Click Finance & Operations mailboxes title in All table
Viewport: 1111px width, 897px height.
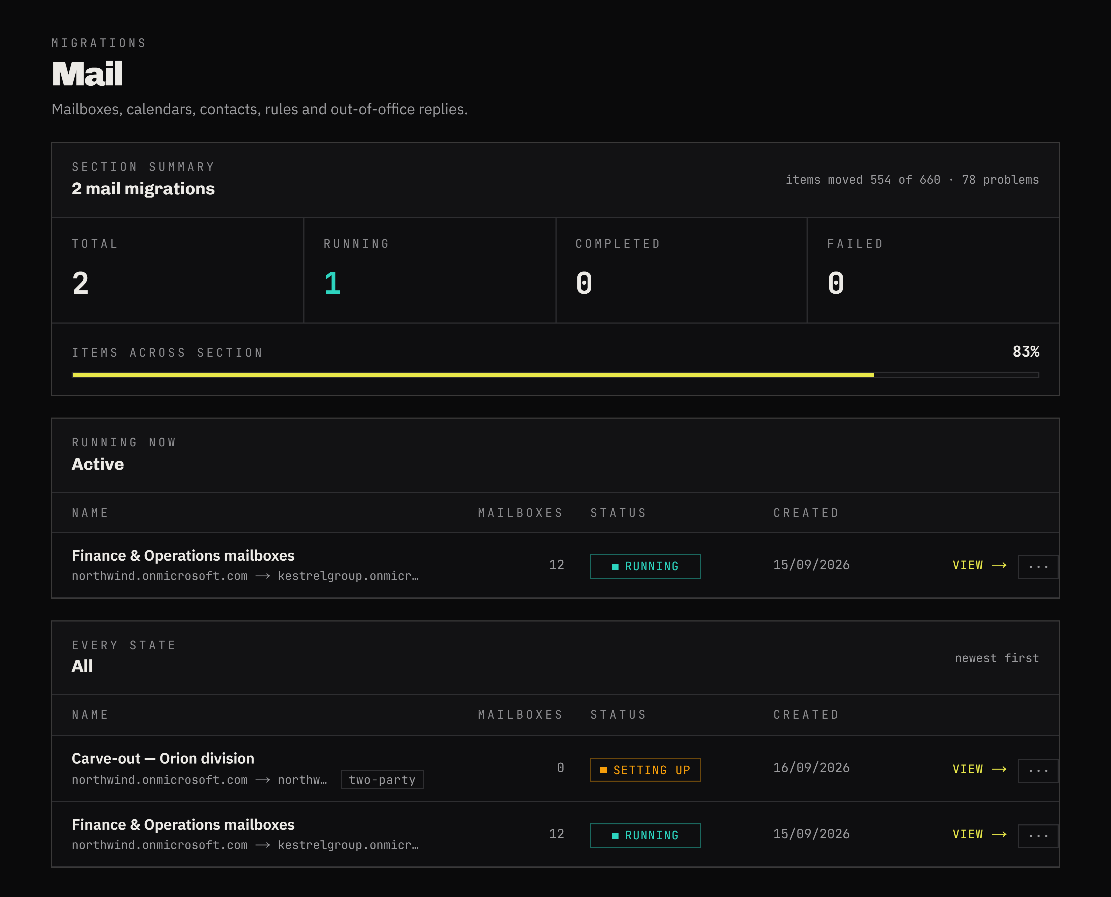click(x=183, y=825)
